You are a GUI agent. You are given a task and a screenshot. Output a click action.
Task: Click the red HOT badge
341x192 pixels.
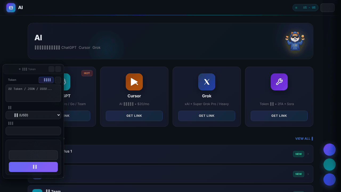point(87,73)
